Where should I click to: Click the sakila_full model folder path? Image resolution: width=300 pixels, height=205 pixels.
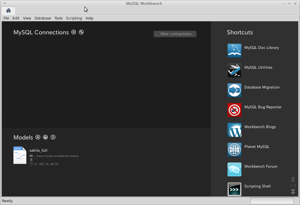click(x=57, y=156)
